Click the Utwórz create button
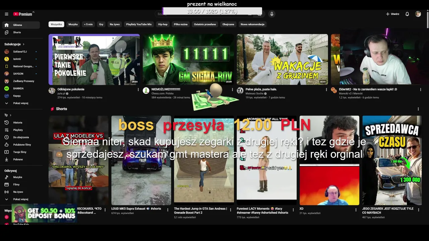 point(392,14)
